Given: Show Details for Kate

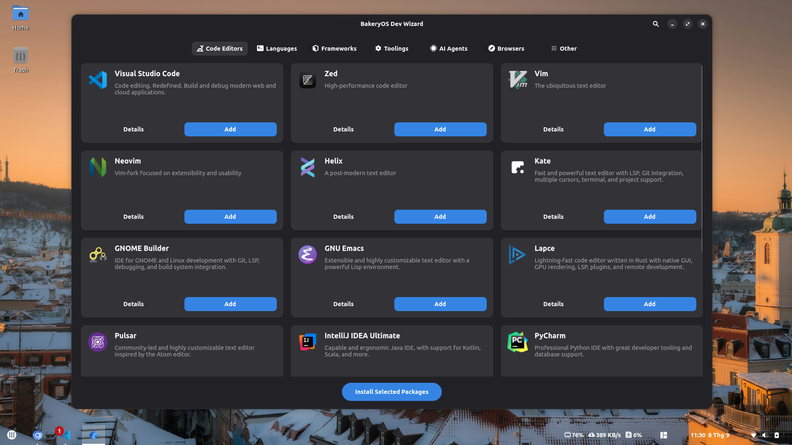Looking at the screenshot, I should (553, 217).
